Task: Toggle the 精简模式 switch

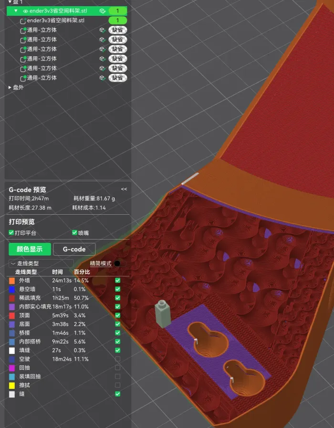Action: coord(117,263)
